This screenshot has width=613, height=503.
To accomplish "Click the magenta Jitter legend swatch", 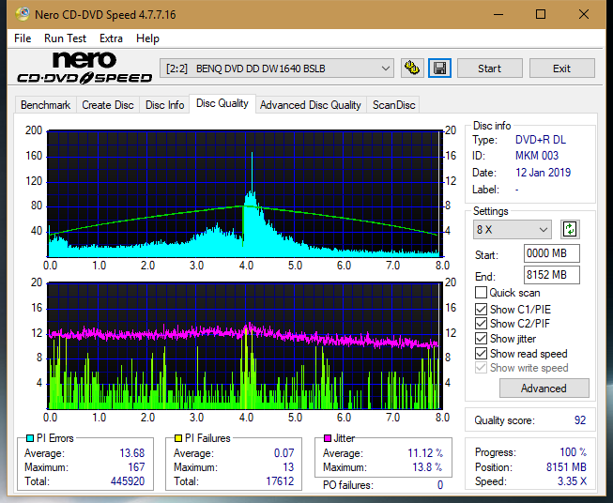I will coord(328,438).
